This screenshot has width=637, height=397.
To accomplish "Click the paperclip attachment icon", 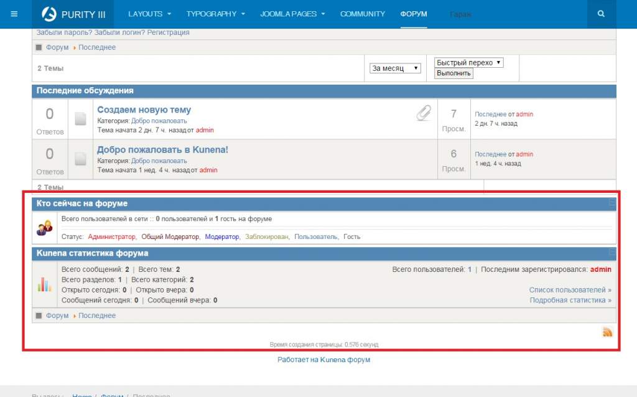I will pos(423,113).
